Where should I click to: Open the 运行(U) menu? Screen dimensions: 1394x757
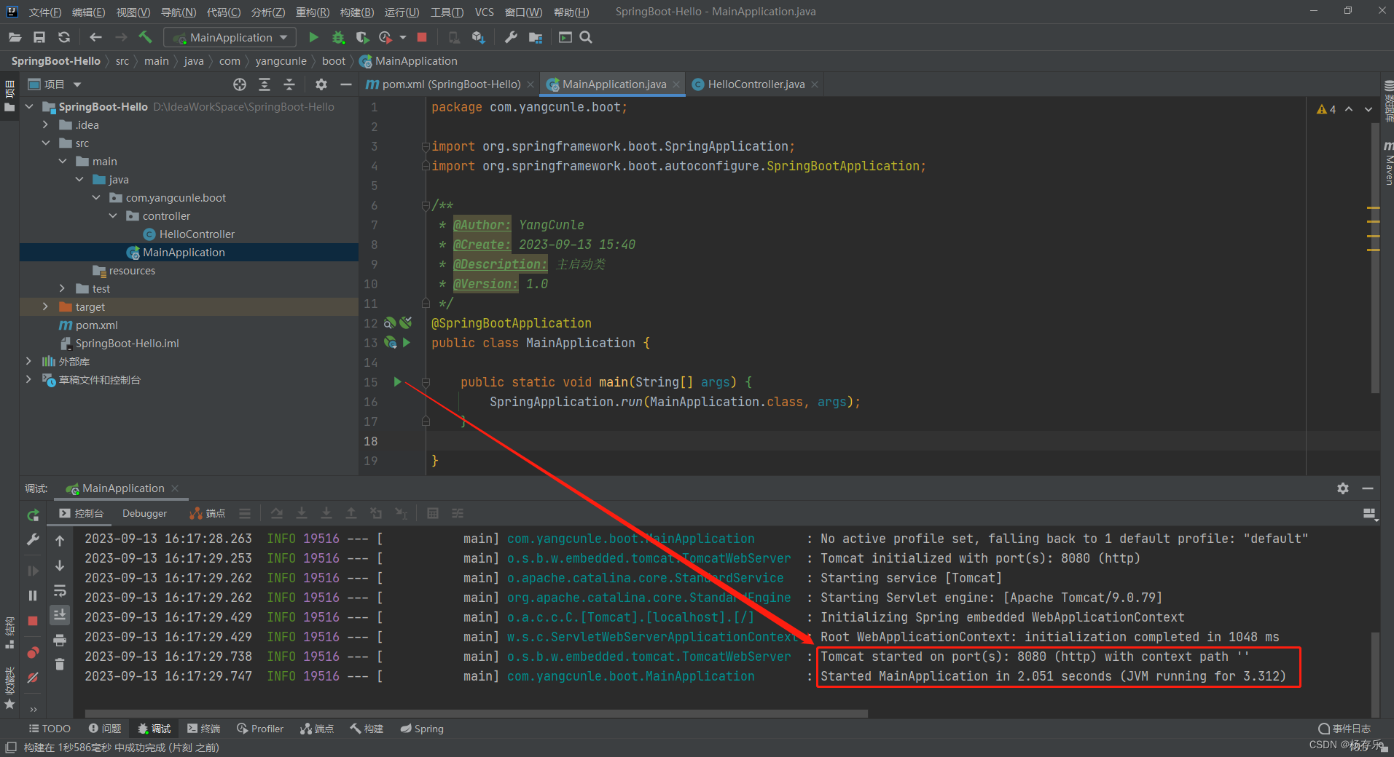(402, 12)
